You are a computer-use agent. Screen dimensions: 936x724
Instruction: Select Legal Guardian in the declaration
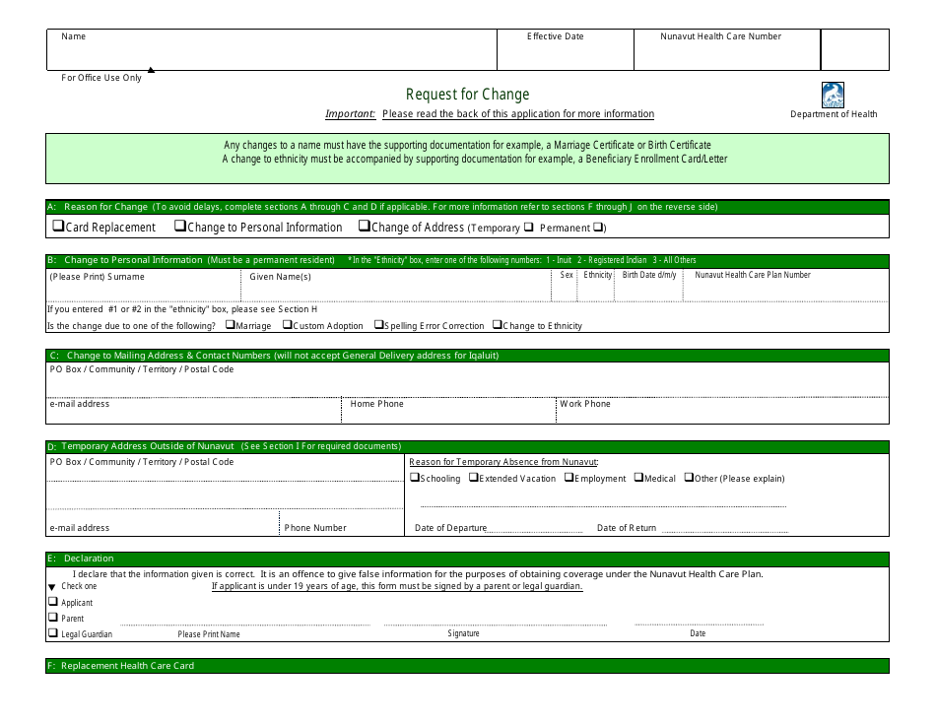click(x=53, y=631)
